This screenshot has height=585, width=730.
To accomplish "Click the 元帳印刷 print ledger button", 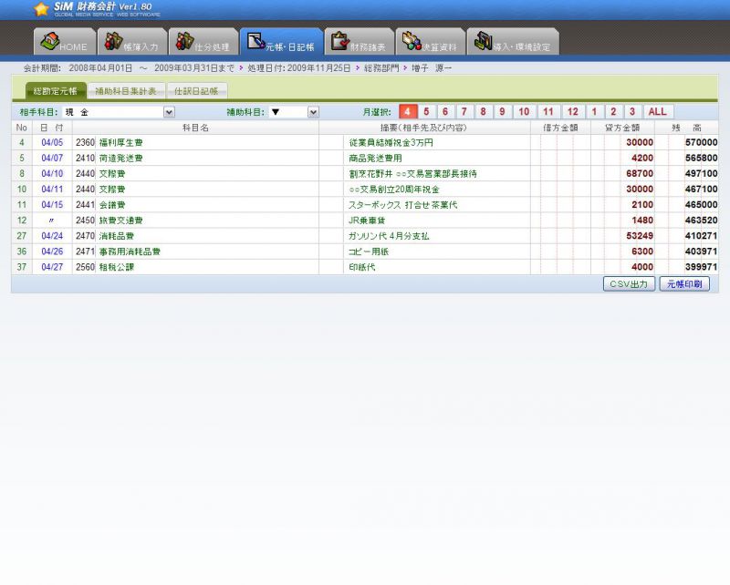I will [684, 284].
